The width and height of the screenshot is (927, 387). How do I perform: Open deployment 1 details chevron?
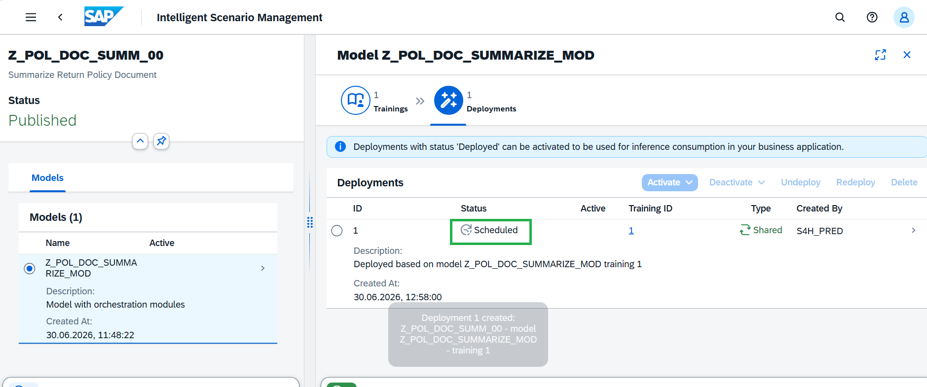coord(913,230)
